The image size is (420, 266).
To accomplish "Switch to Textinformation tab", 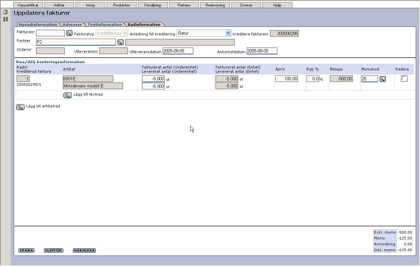I will pos(105,25).
